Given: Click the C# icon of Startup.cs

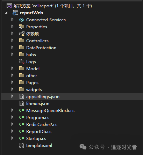Looking at the screenshot, I should tap(22, 138).
